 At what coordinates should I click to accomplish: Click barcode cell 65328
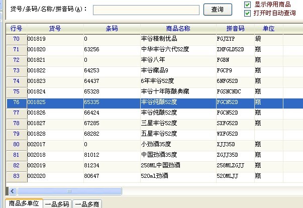(91, 91)
